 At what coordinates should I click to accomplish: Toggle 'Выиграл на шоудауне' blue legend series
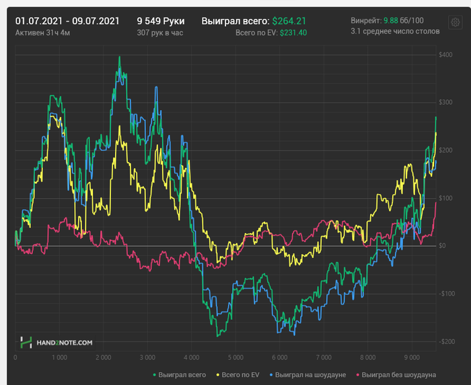tap(307, 375)
